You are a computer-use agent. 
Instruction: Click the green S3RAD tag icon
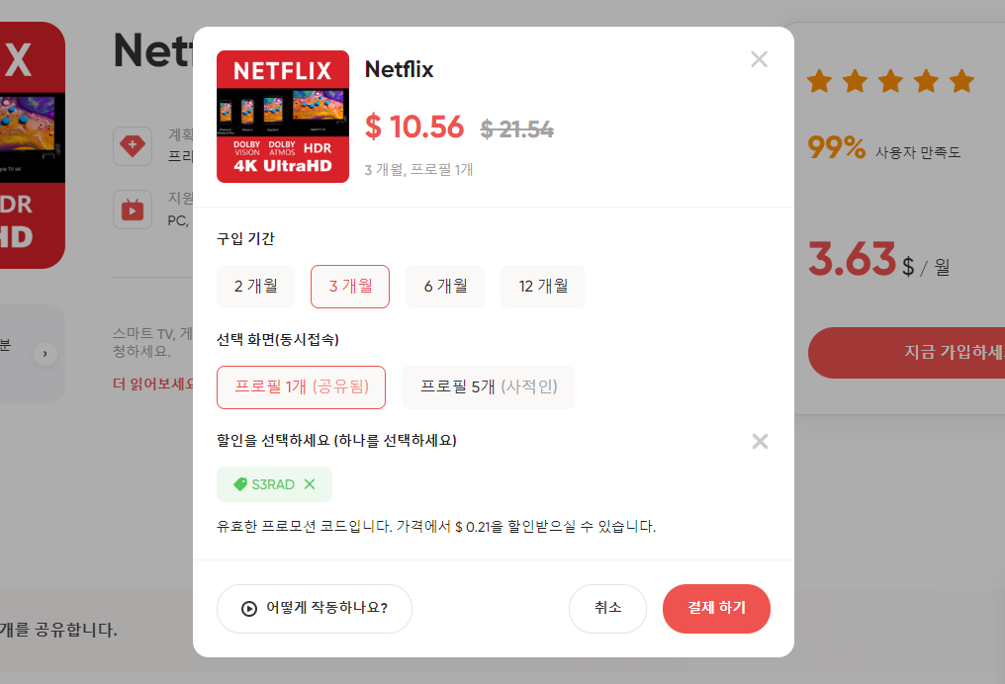click(x=240, y=484)
